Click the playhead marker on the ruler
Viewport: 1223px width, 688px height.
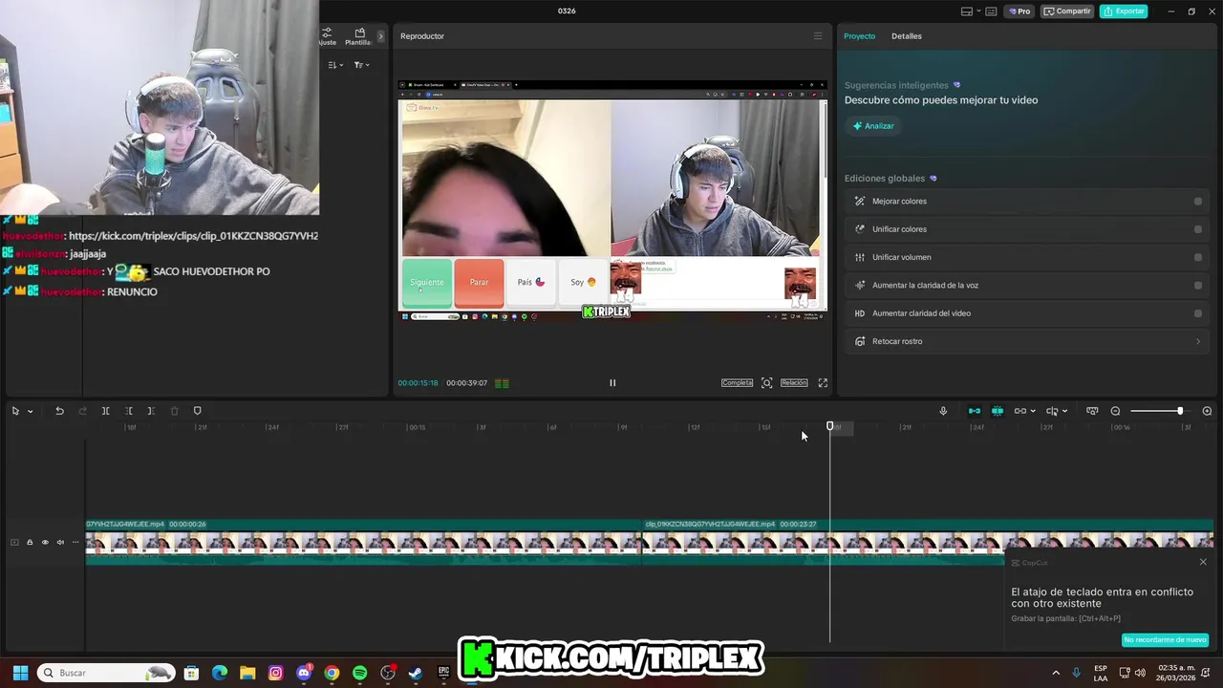point(830,426)
